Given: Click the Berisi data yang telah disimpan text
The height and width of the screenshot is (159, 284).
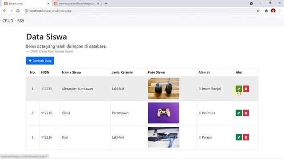Looking at the screenshot, I should point(66,46).
